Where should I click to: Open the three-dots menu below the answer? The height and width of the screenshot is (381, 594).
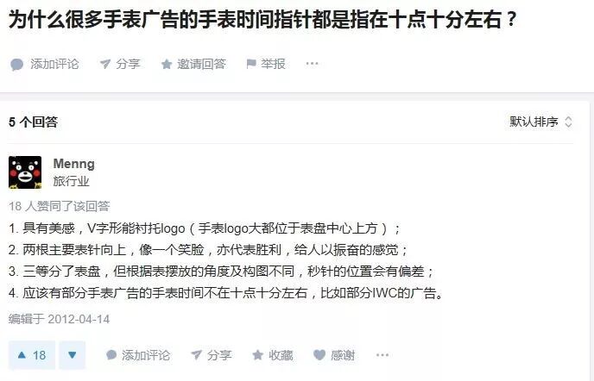point(382,354)
